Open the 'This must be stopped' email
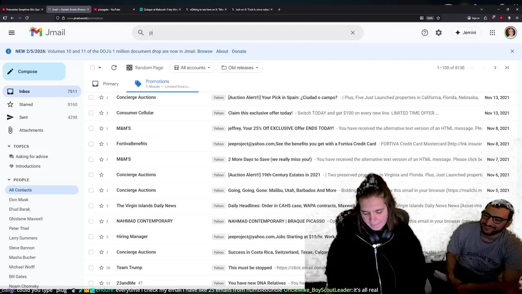 point(250,267)
